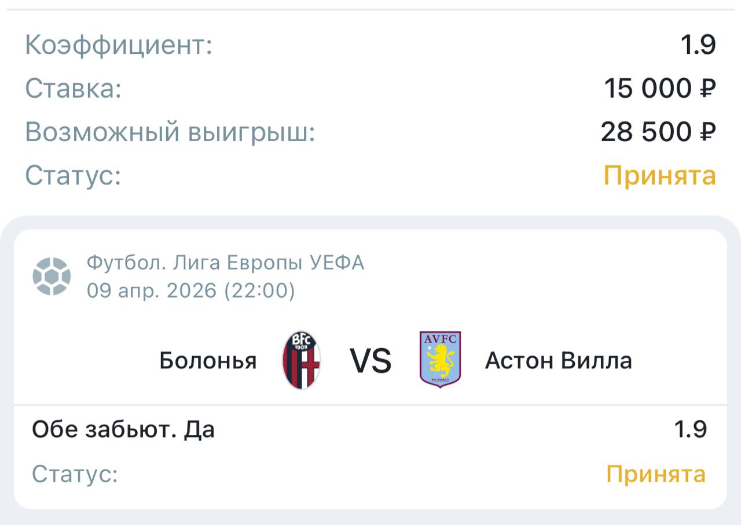Click the Статус label in the summary
The image size is (741, 525).
coord(73,175)
